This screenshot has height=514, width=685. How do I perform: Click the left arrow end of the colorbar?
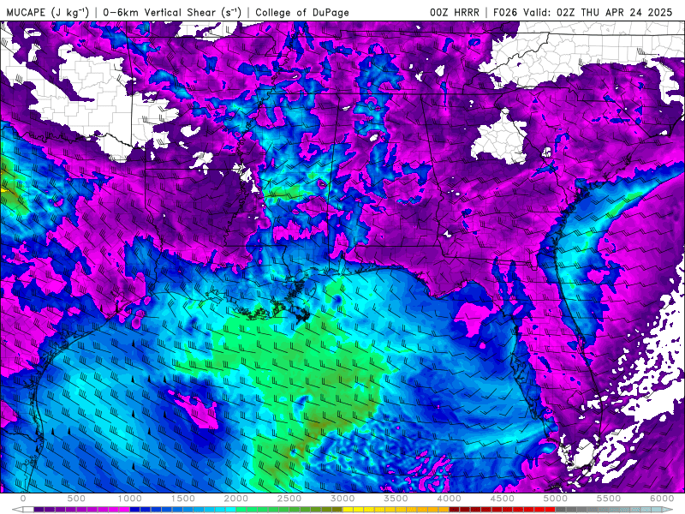tap(17, 510)
